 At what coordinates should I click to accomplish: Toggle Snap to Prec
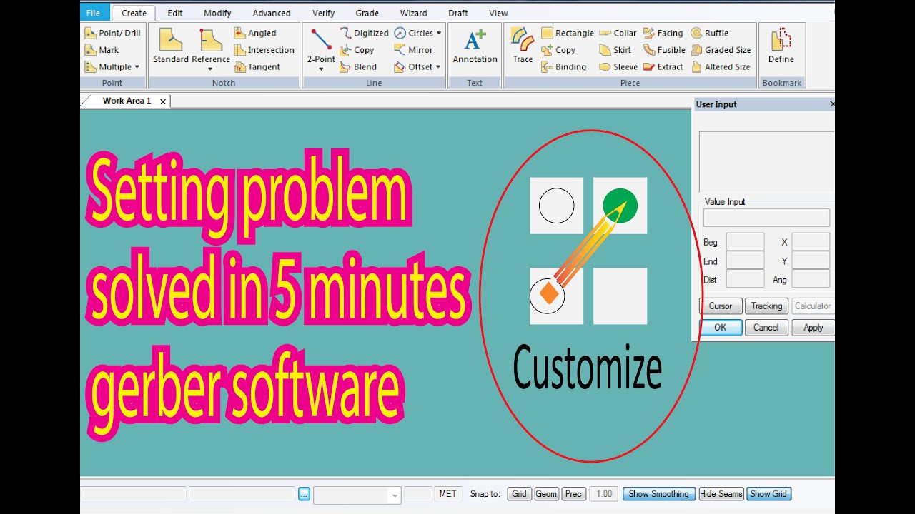click(573, 494)
